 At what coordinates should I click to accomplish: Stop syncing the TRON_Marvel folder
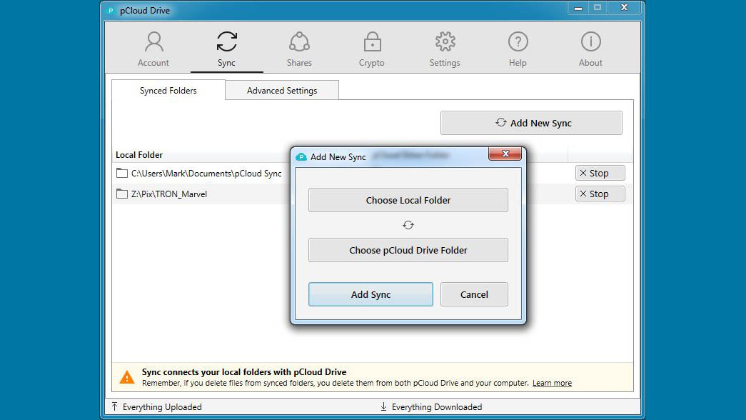600,194
